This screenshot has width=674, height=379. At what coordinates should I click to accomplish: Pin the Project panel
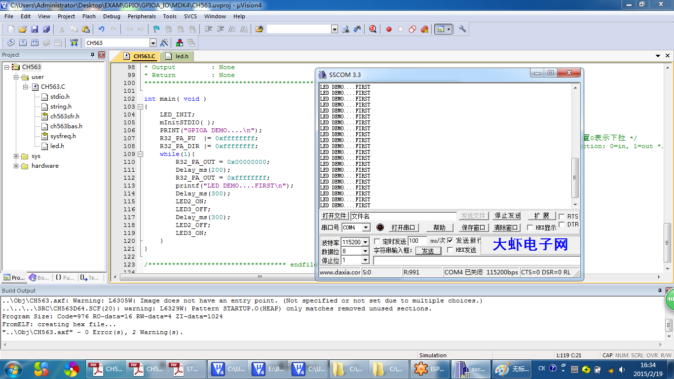92,55
